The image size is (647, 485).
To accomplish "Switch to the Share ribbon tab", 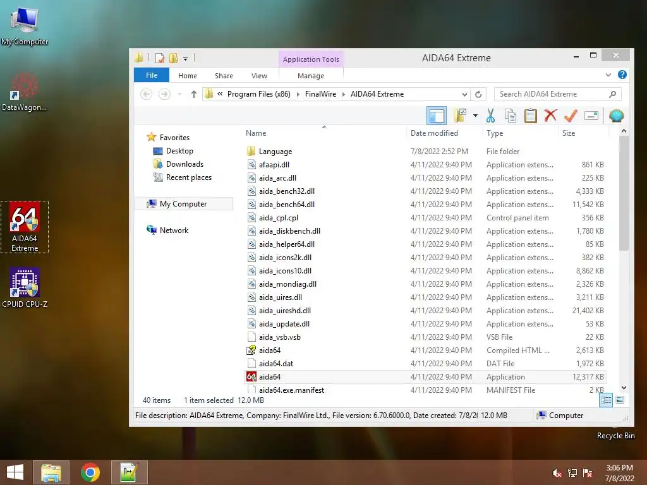I will (x=224, y=76).
